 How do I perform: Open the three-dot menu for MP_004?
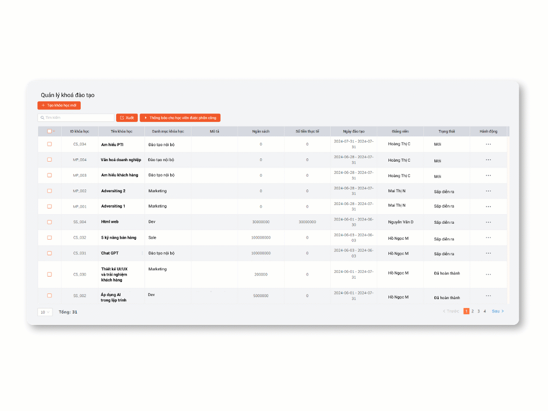click(x=488, y=159)
